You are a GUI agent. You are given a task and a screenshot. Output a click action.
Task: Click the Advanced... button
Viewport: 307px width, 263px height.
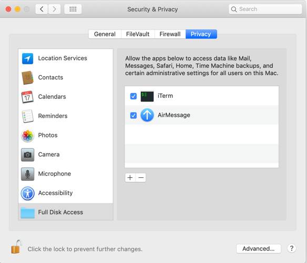pyautogui.click(x=259, y=248)
